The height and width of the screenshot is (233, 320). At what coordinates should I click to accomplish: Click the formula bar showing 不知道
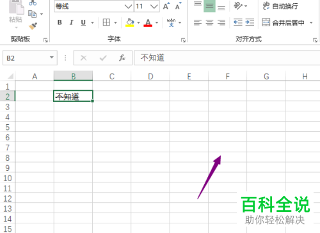tap(227, 58)
